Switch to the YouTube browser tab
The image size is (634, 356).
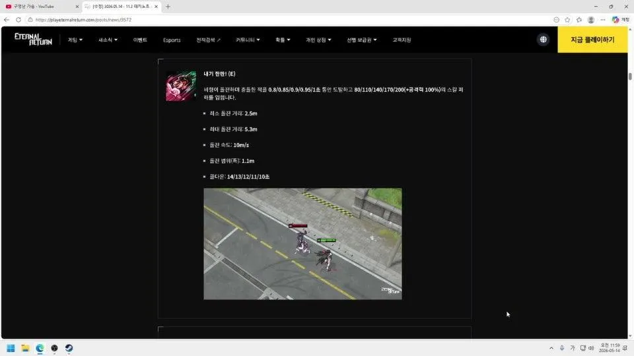pos(40,7)
